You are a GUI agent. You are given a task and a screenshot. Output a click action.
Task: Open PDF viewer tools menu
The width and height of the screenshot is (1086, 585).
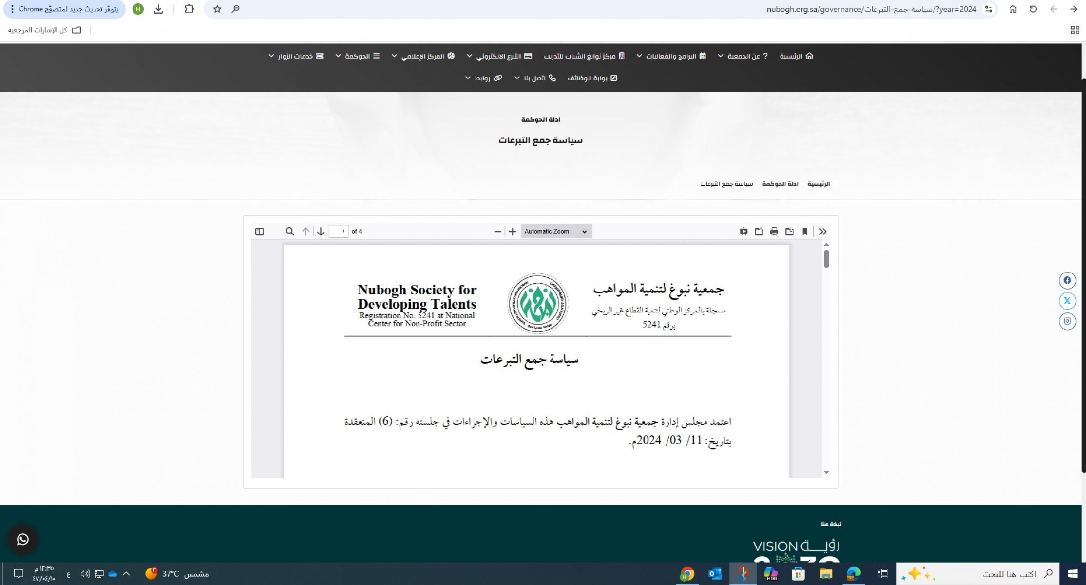823,232
